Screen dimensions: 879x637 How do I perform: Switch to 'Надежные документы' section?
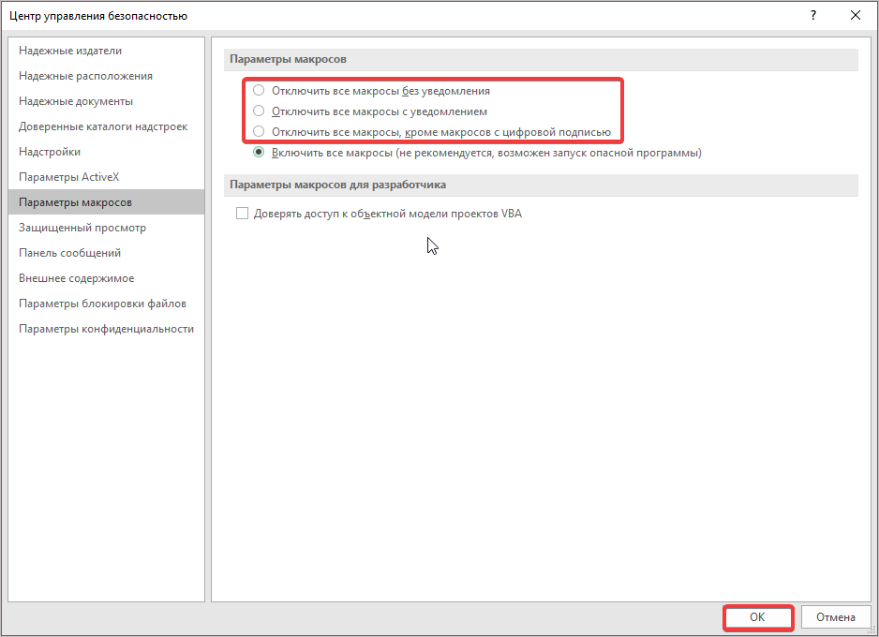pos(76,101)
